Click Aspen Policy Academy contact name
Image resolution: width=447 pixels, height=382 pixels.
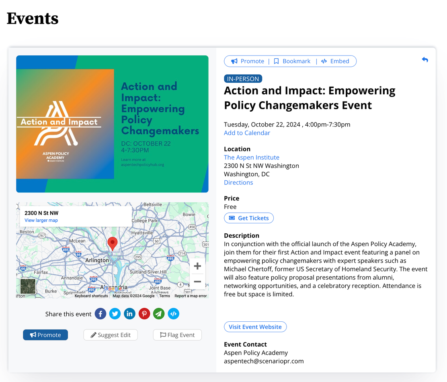click(x=256, y=353)
